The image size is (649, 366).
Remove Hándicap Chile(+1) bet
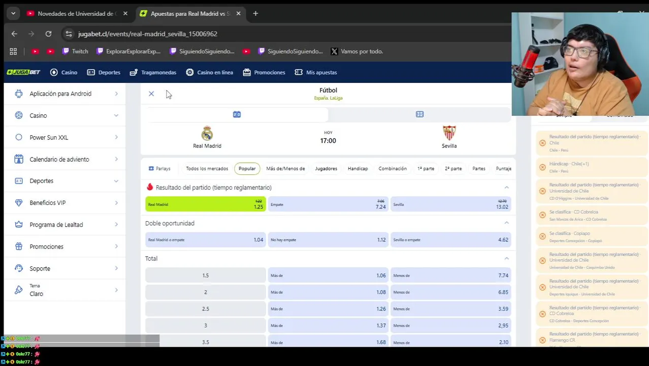(542, 167)
